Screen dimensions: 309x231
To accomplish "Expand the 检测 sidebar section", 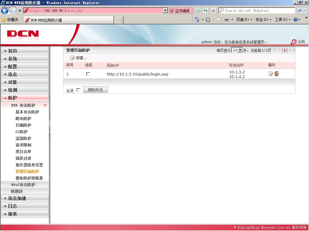I will tap(25, 90).
